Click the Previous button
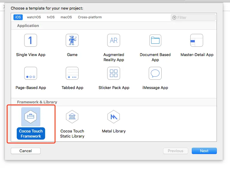Viewport: 230px width, 169px height. (x=176, y=151)
